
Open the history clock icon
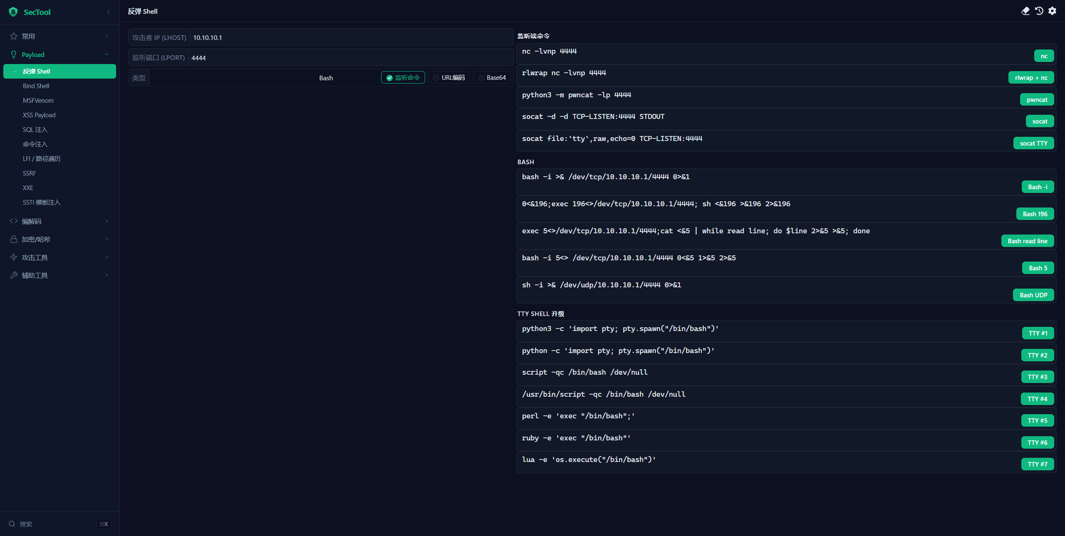click(x=1039, y=11)
